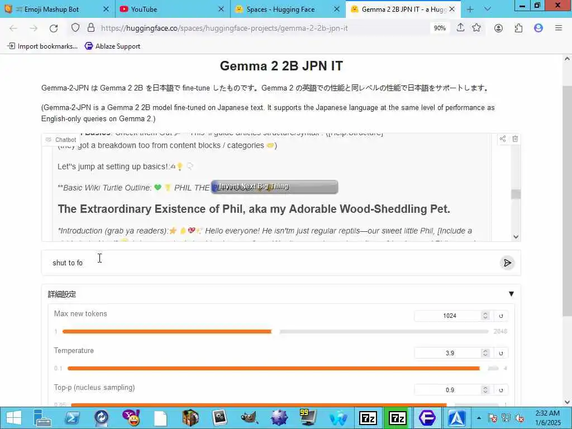The image size is (572, 429).
Task: Adjust the Top-p nucleus sampling slider
Action: pos(284,404)
